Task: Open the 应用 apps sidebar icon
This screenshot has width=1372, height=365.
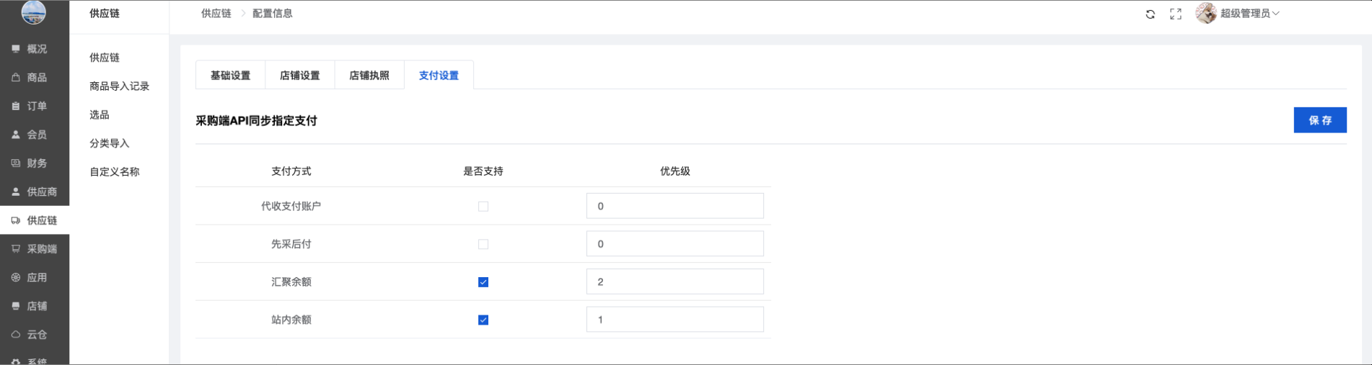Action: (16, 277)
